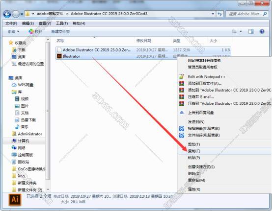Select the Illustrator application file
This screenshot has height=211, width=272.
tap(116, 56)
